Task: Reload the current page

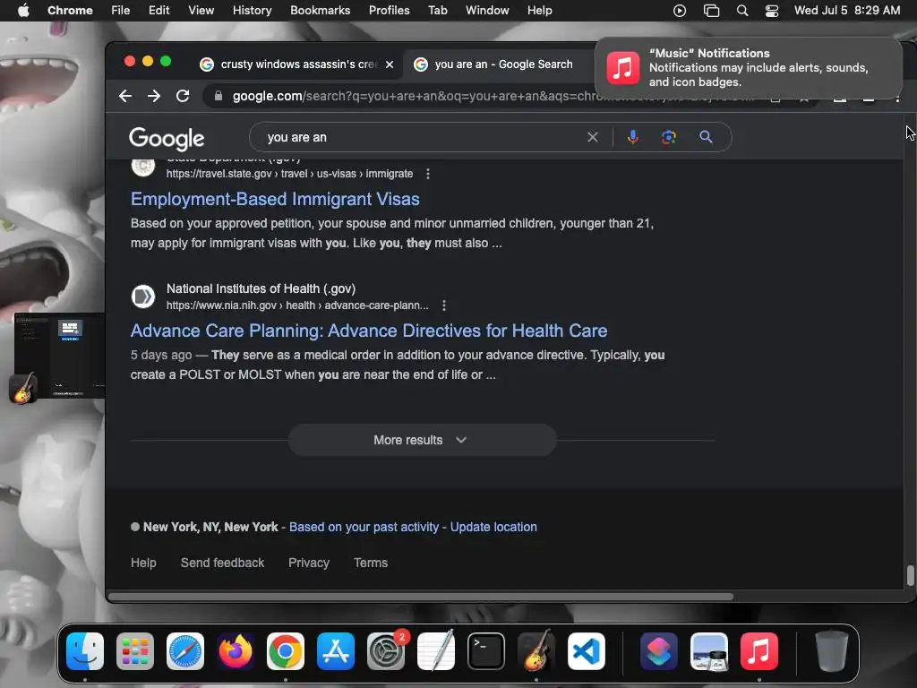Action: (183, 96)
